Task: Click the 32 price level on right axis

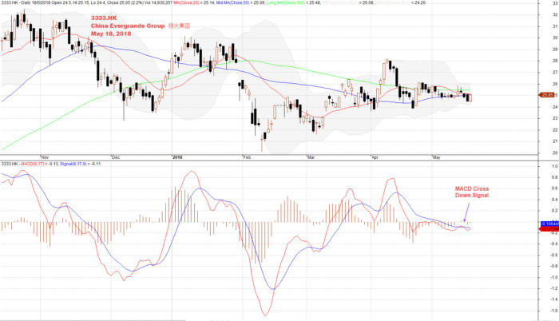Action: (x=555, y=14)
